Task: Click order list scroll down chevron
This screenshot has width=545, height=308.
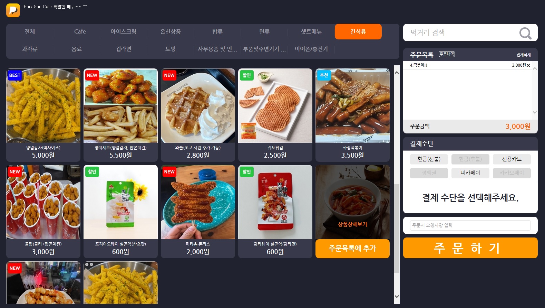Action: (x=535, y=112)
